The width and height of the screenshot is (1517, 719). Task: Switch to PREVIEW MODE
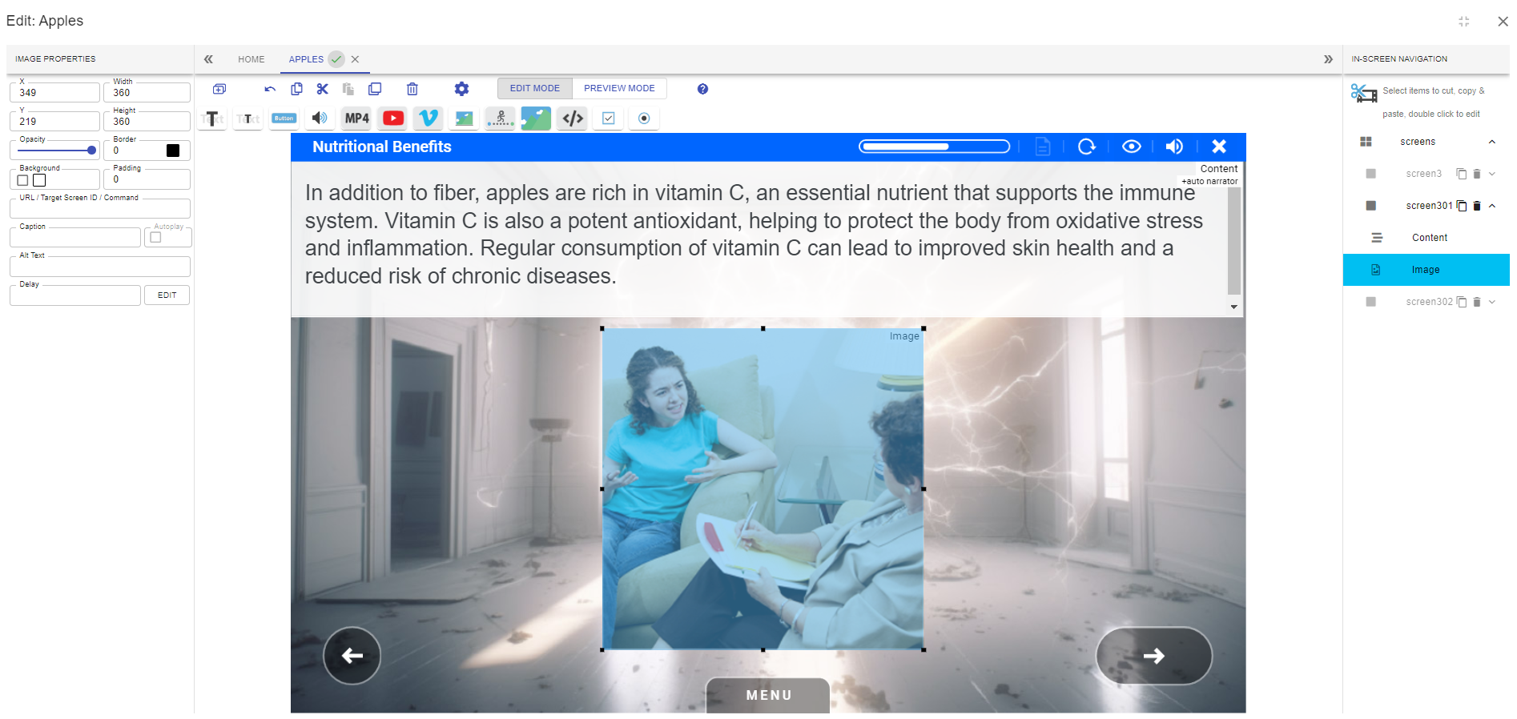[x=619, y=88]
